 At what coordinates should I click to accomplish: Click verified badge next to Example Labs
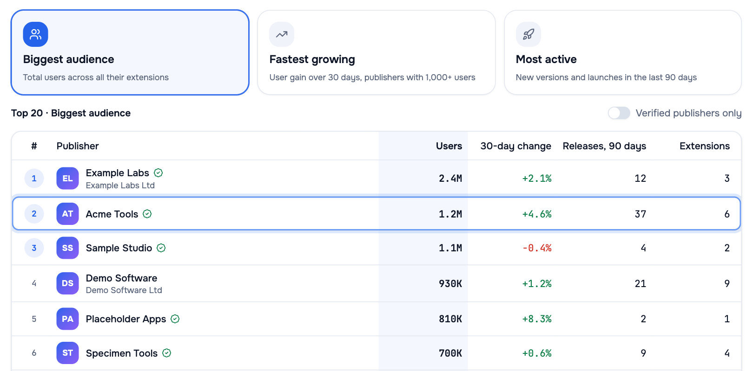pos(159,173)
